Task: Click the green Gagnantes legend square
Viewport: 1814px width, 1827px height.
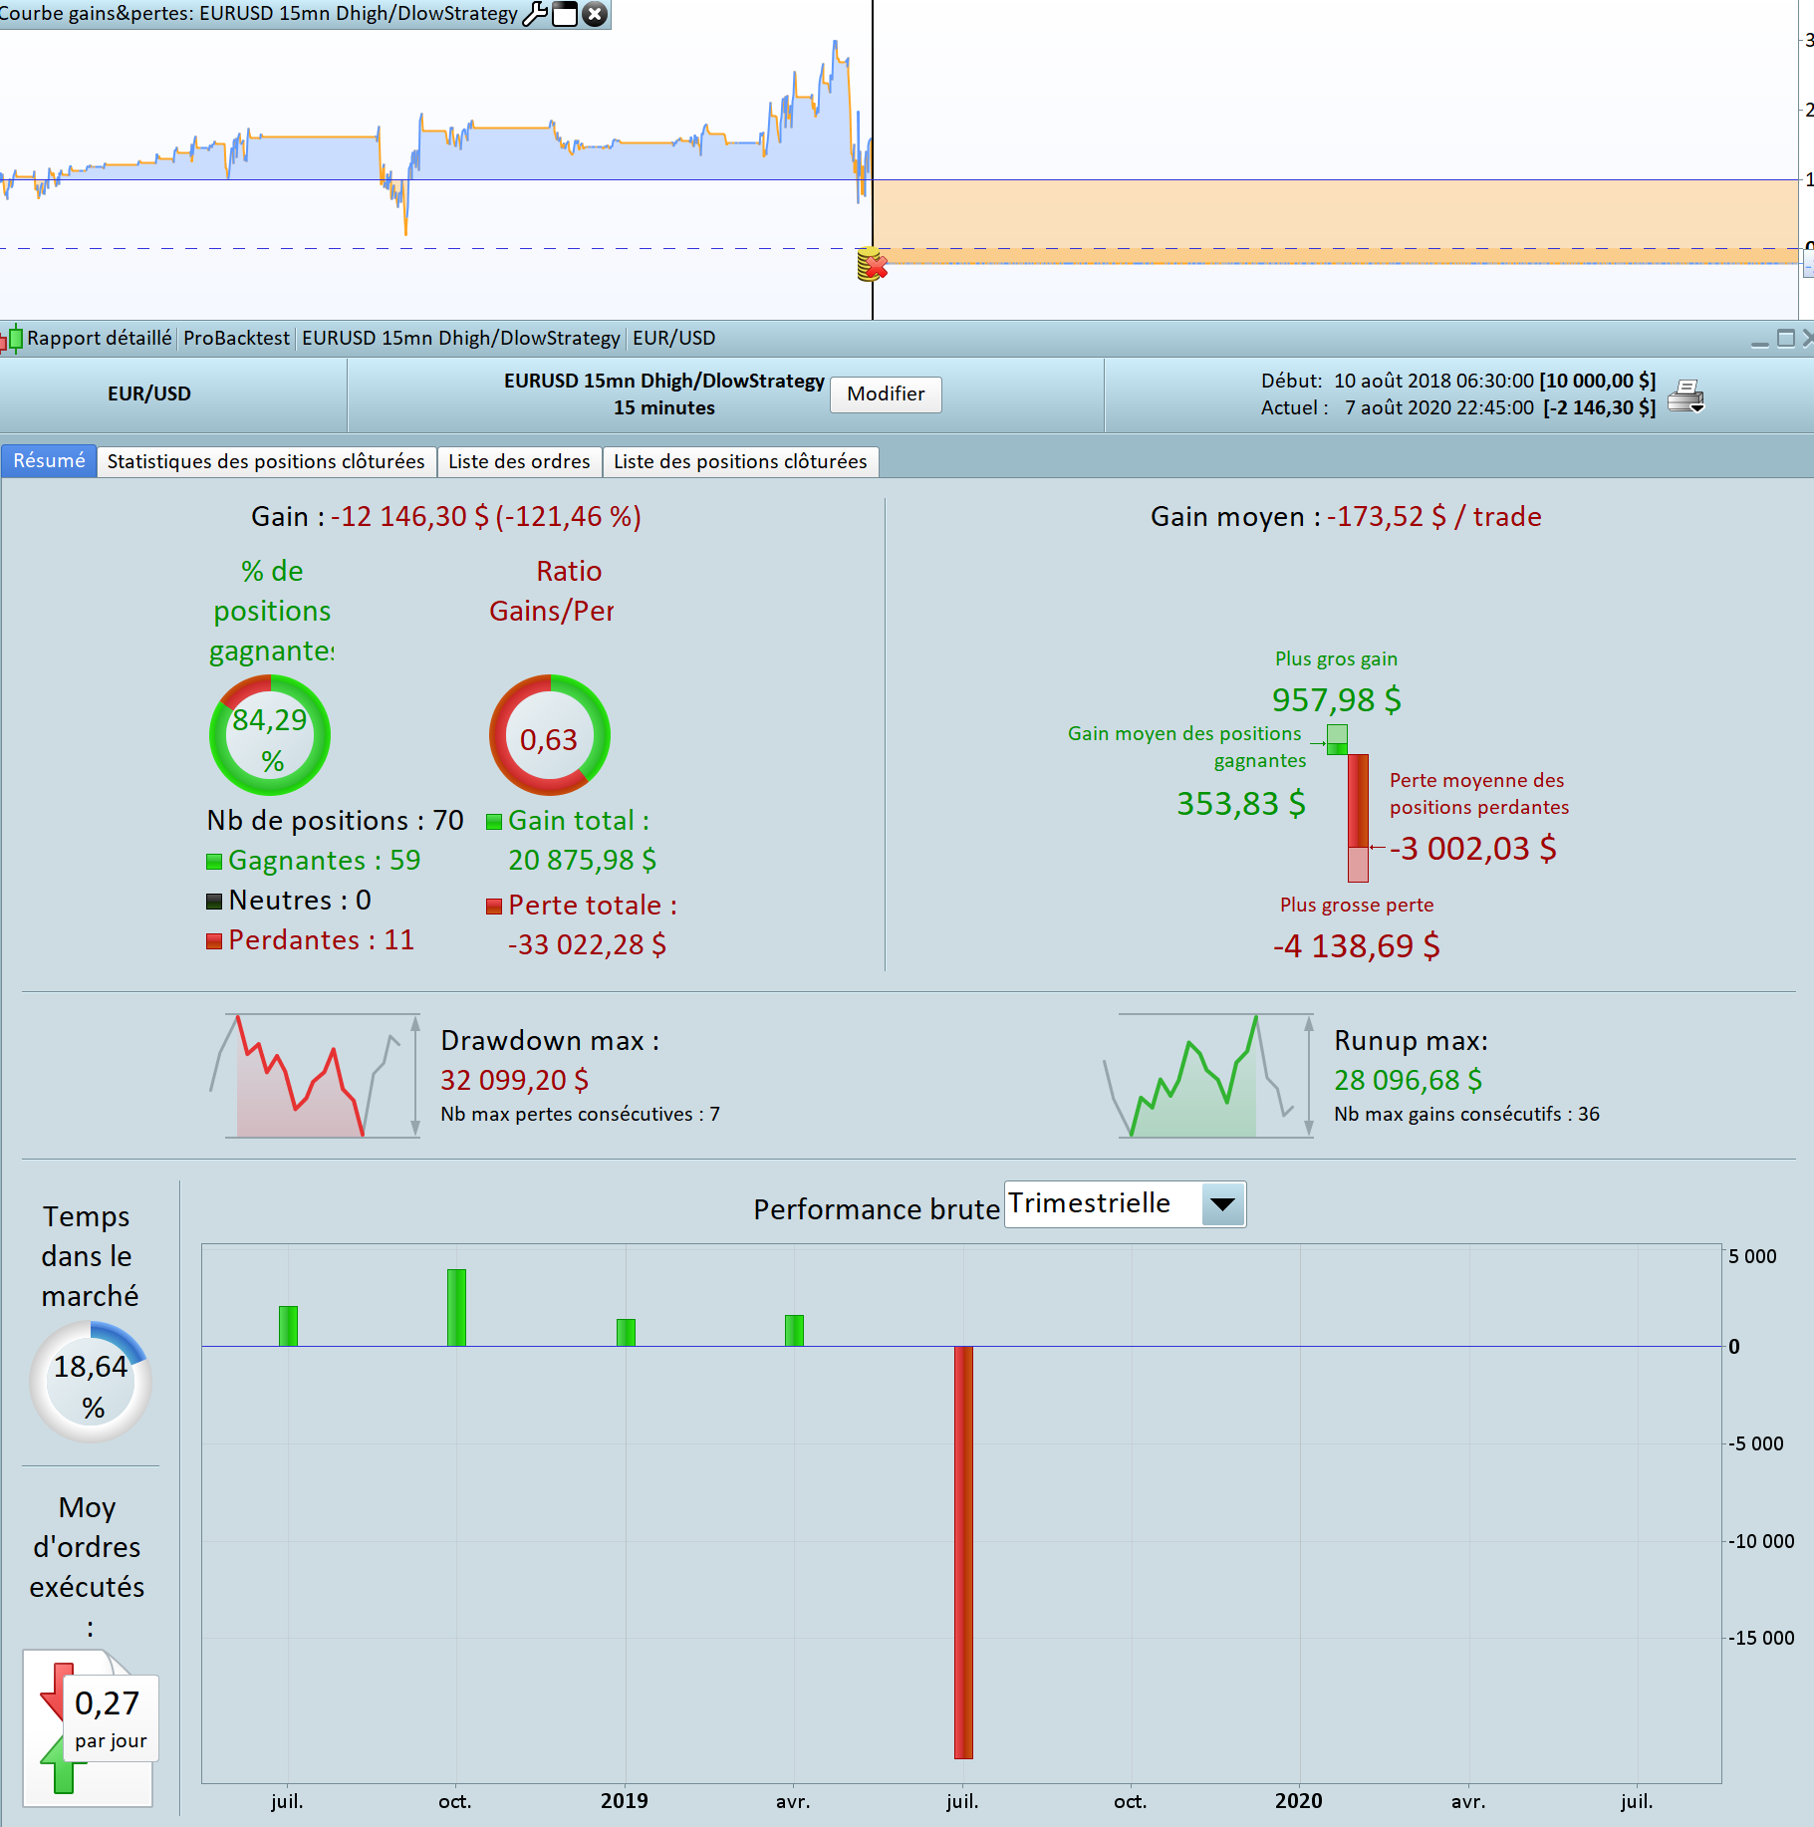Action: [214, 862]
